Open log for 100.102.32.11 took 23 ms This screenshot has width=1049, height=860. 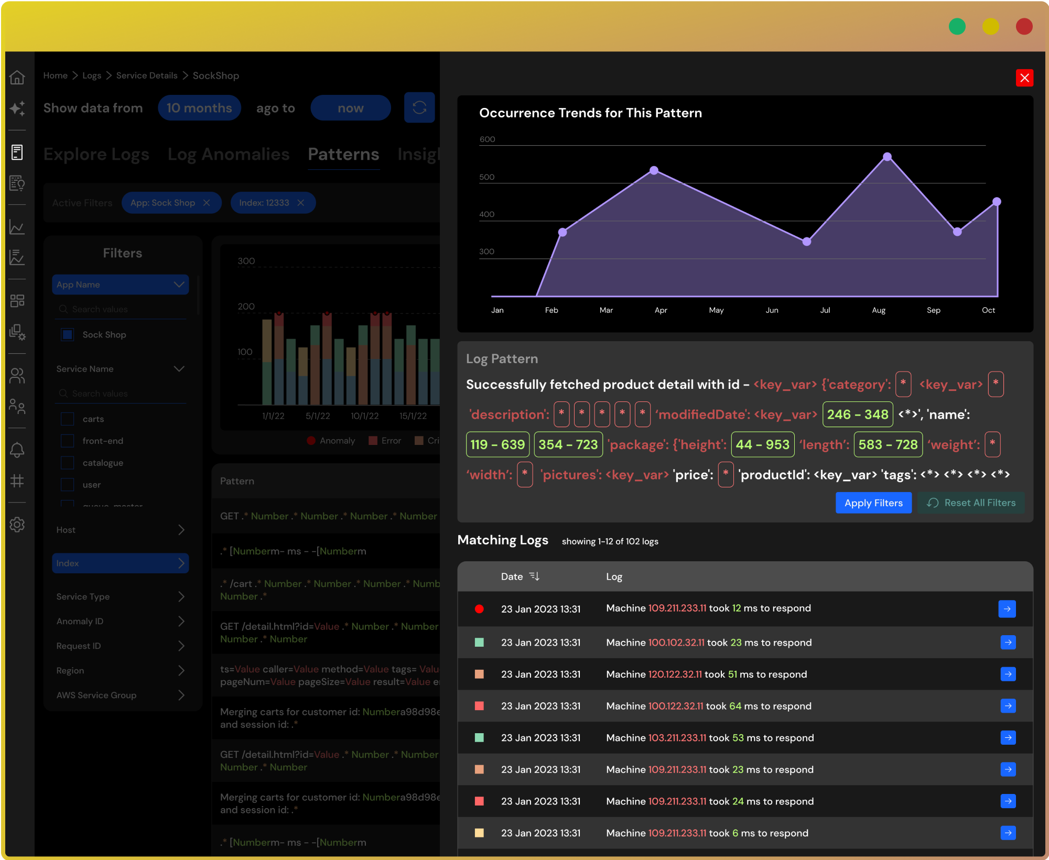(1008, 643)
